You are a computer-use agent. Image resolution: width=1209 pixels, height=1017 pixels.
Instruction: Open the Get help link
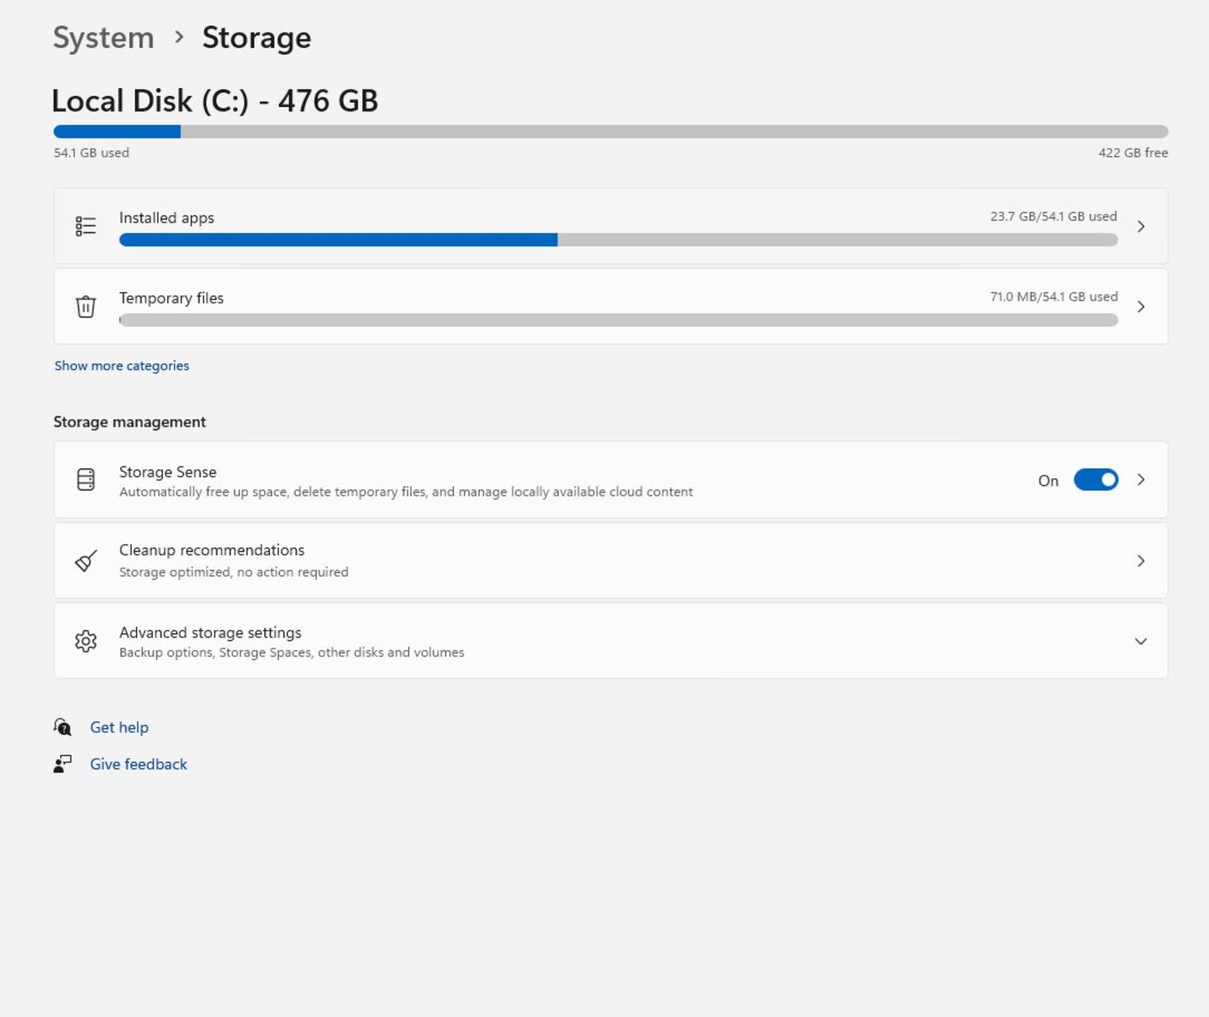pyautogui.click(x=119, y=727)
